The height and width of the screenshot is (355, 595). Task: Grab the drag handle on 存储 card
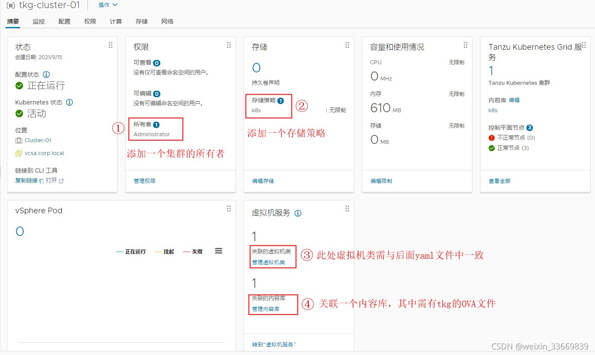pyautogui.click(x=347, y=45)
